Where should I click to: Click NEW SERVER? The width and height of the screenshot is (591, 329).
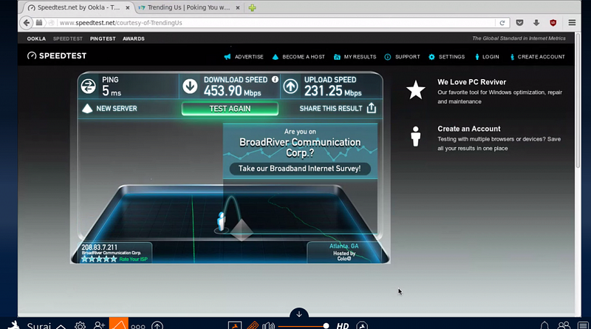(x=109, y=109)
